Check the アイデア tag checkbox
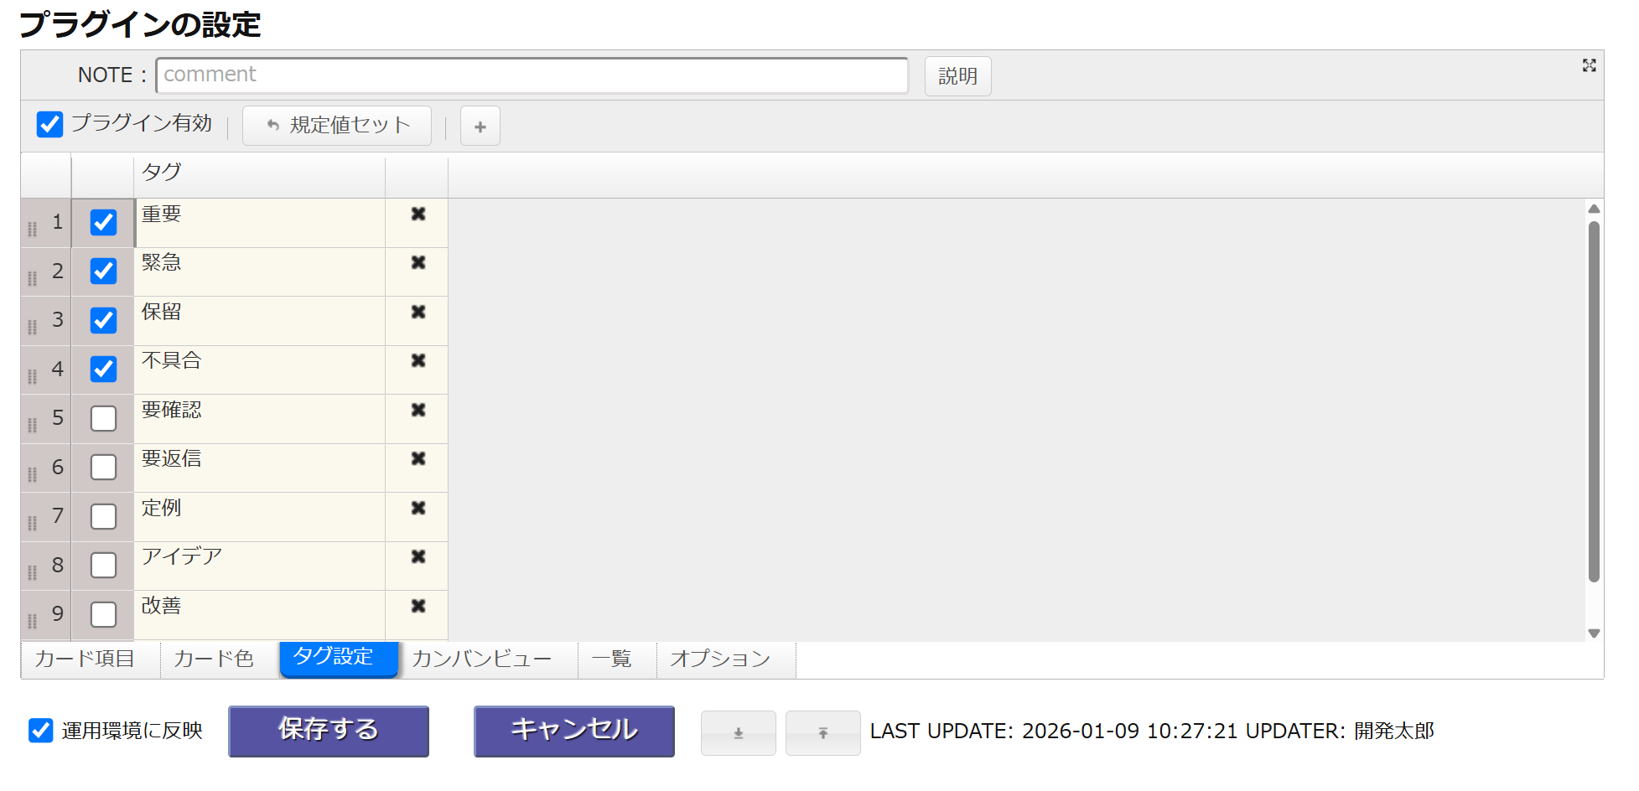1639x791 pixels. pyautogui.click(x=103, y=566)
